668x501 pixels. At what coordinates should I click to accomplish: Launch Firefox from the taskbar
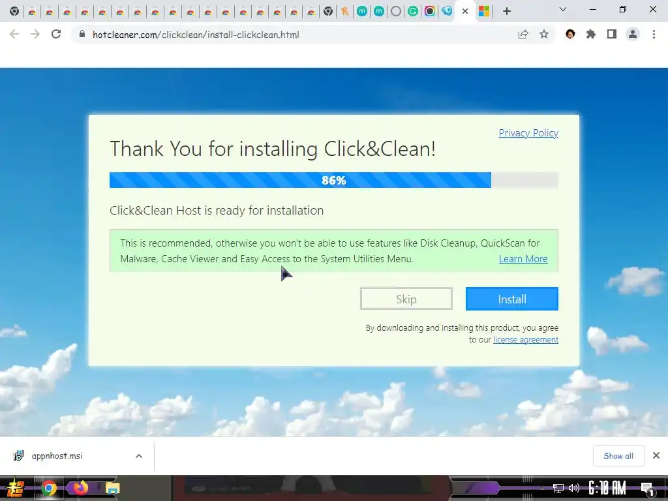(x=80, y=487)
